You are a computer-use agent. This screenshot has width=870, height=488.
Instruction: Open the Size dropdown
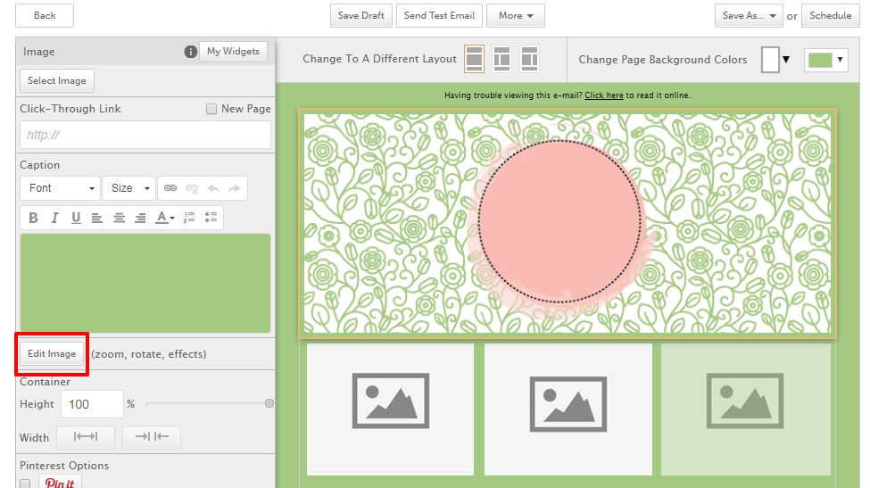pyautogui.click(x=128, y=188)
